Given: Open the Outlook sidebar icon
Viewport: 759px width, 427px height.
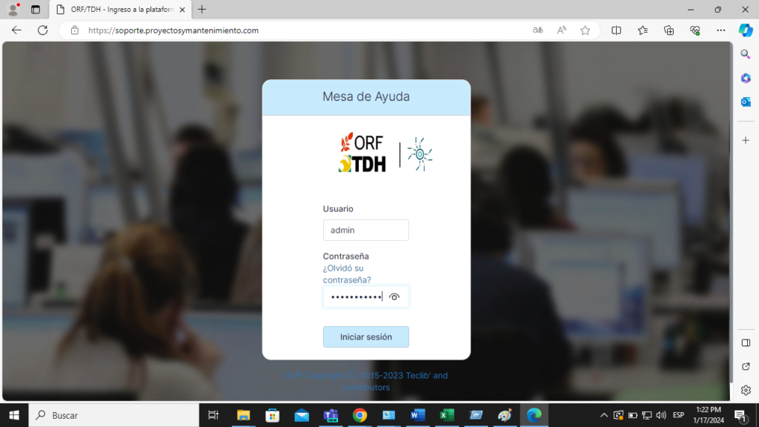Looking at the screenshot, I should pyautogui.click(x=746, y=102).
